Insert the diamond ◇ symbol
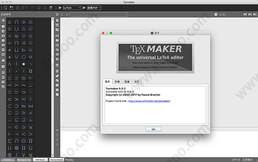This screenshot has height=162, width=258. [24, 22]
